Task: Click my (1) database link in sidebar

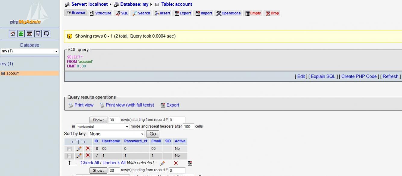Action: coord(7,64)
